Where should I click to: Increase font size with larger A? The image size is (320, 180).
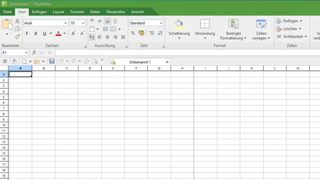pyautogui.click(x=73, y=34)
